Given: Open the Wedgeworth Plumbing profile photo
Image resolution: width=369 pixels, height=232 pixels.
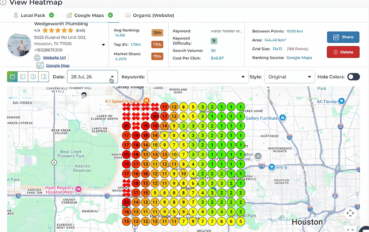Looking at the screenshot, I should click(19, 45).
